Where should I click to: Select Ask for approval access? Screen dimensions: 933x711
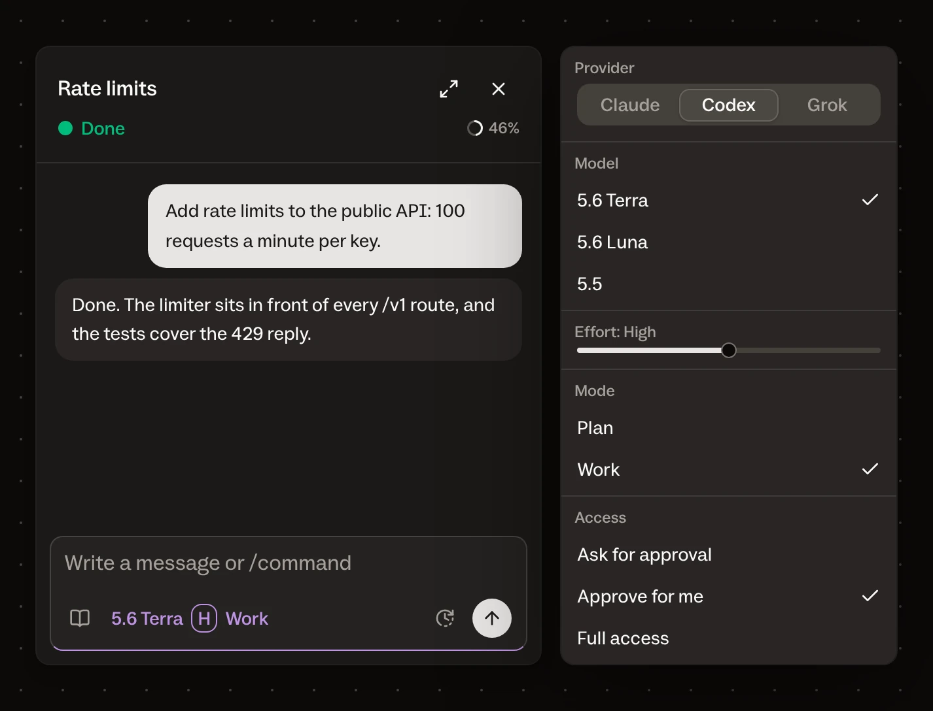729,554
